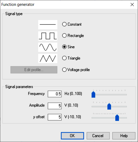
Task: Click the Amplitude slider thumb
Action: coord(109,106)
